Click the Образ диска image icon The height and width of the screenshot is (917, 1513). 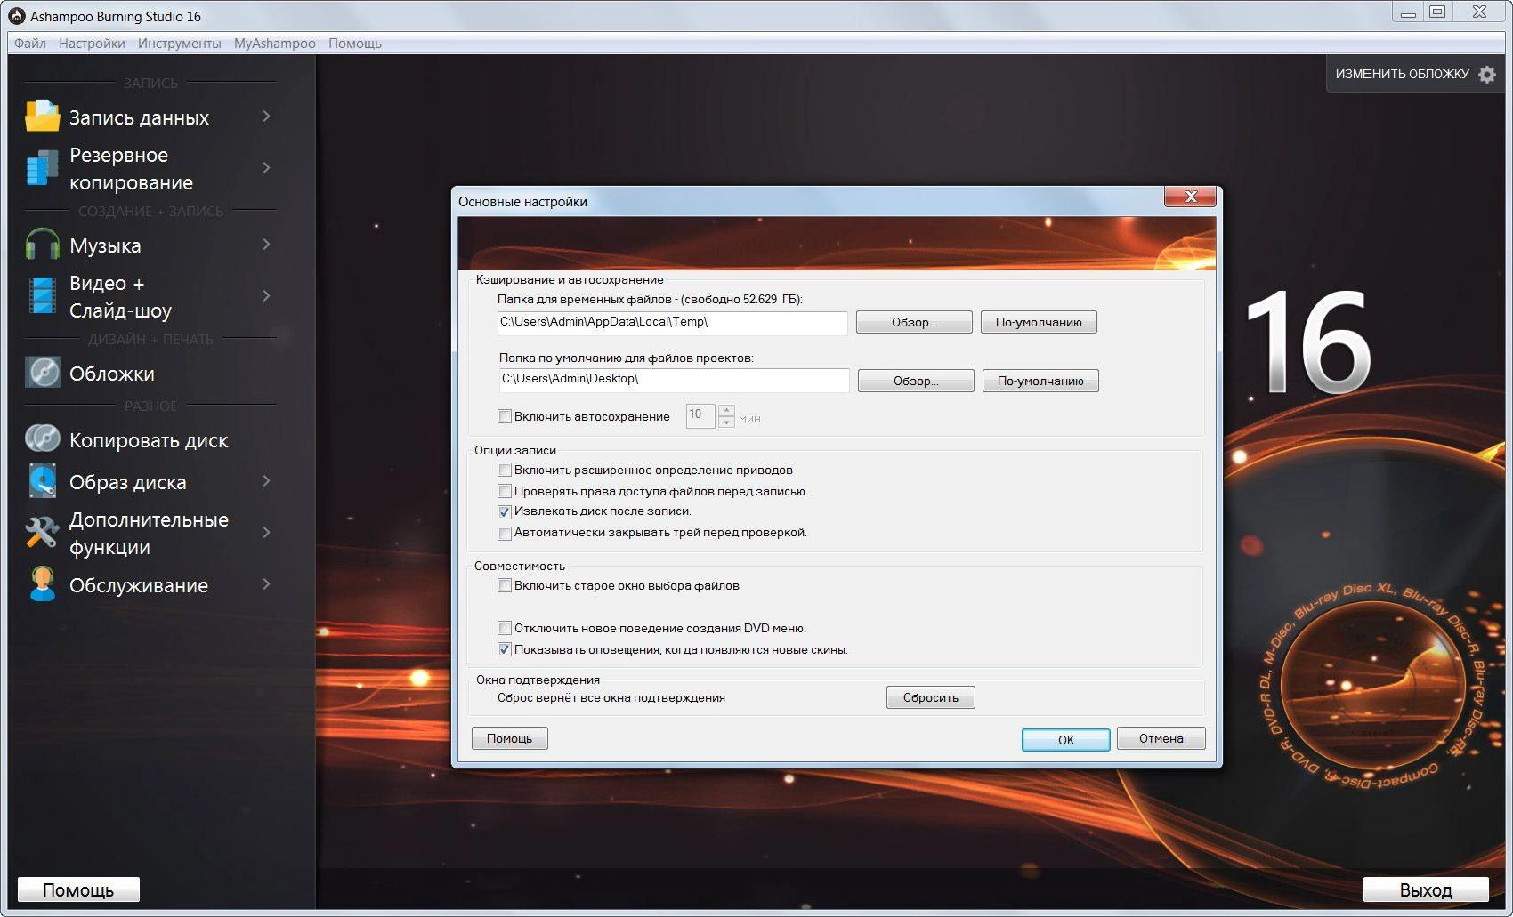42,481
